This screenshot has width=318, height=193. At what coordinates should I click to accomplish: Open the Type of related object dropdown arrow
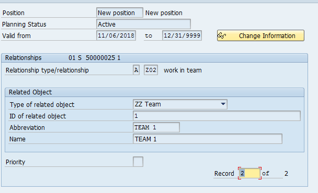(x=223, y=104)
